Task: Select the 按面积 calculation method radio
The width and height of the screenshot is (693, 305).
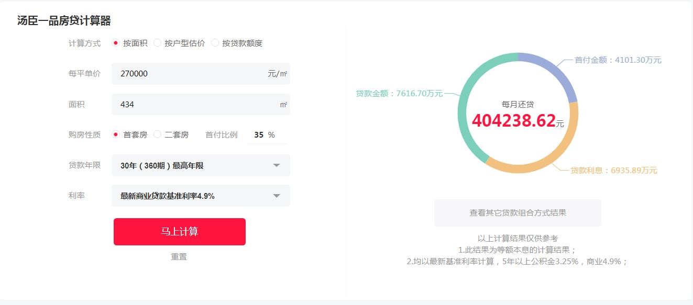Action: pos(116,43)
